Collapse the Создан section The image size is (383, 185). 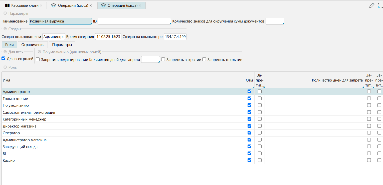5,29
